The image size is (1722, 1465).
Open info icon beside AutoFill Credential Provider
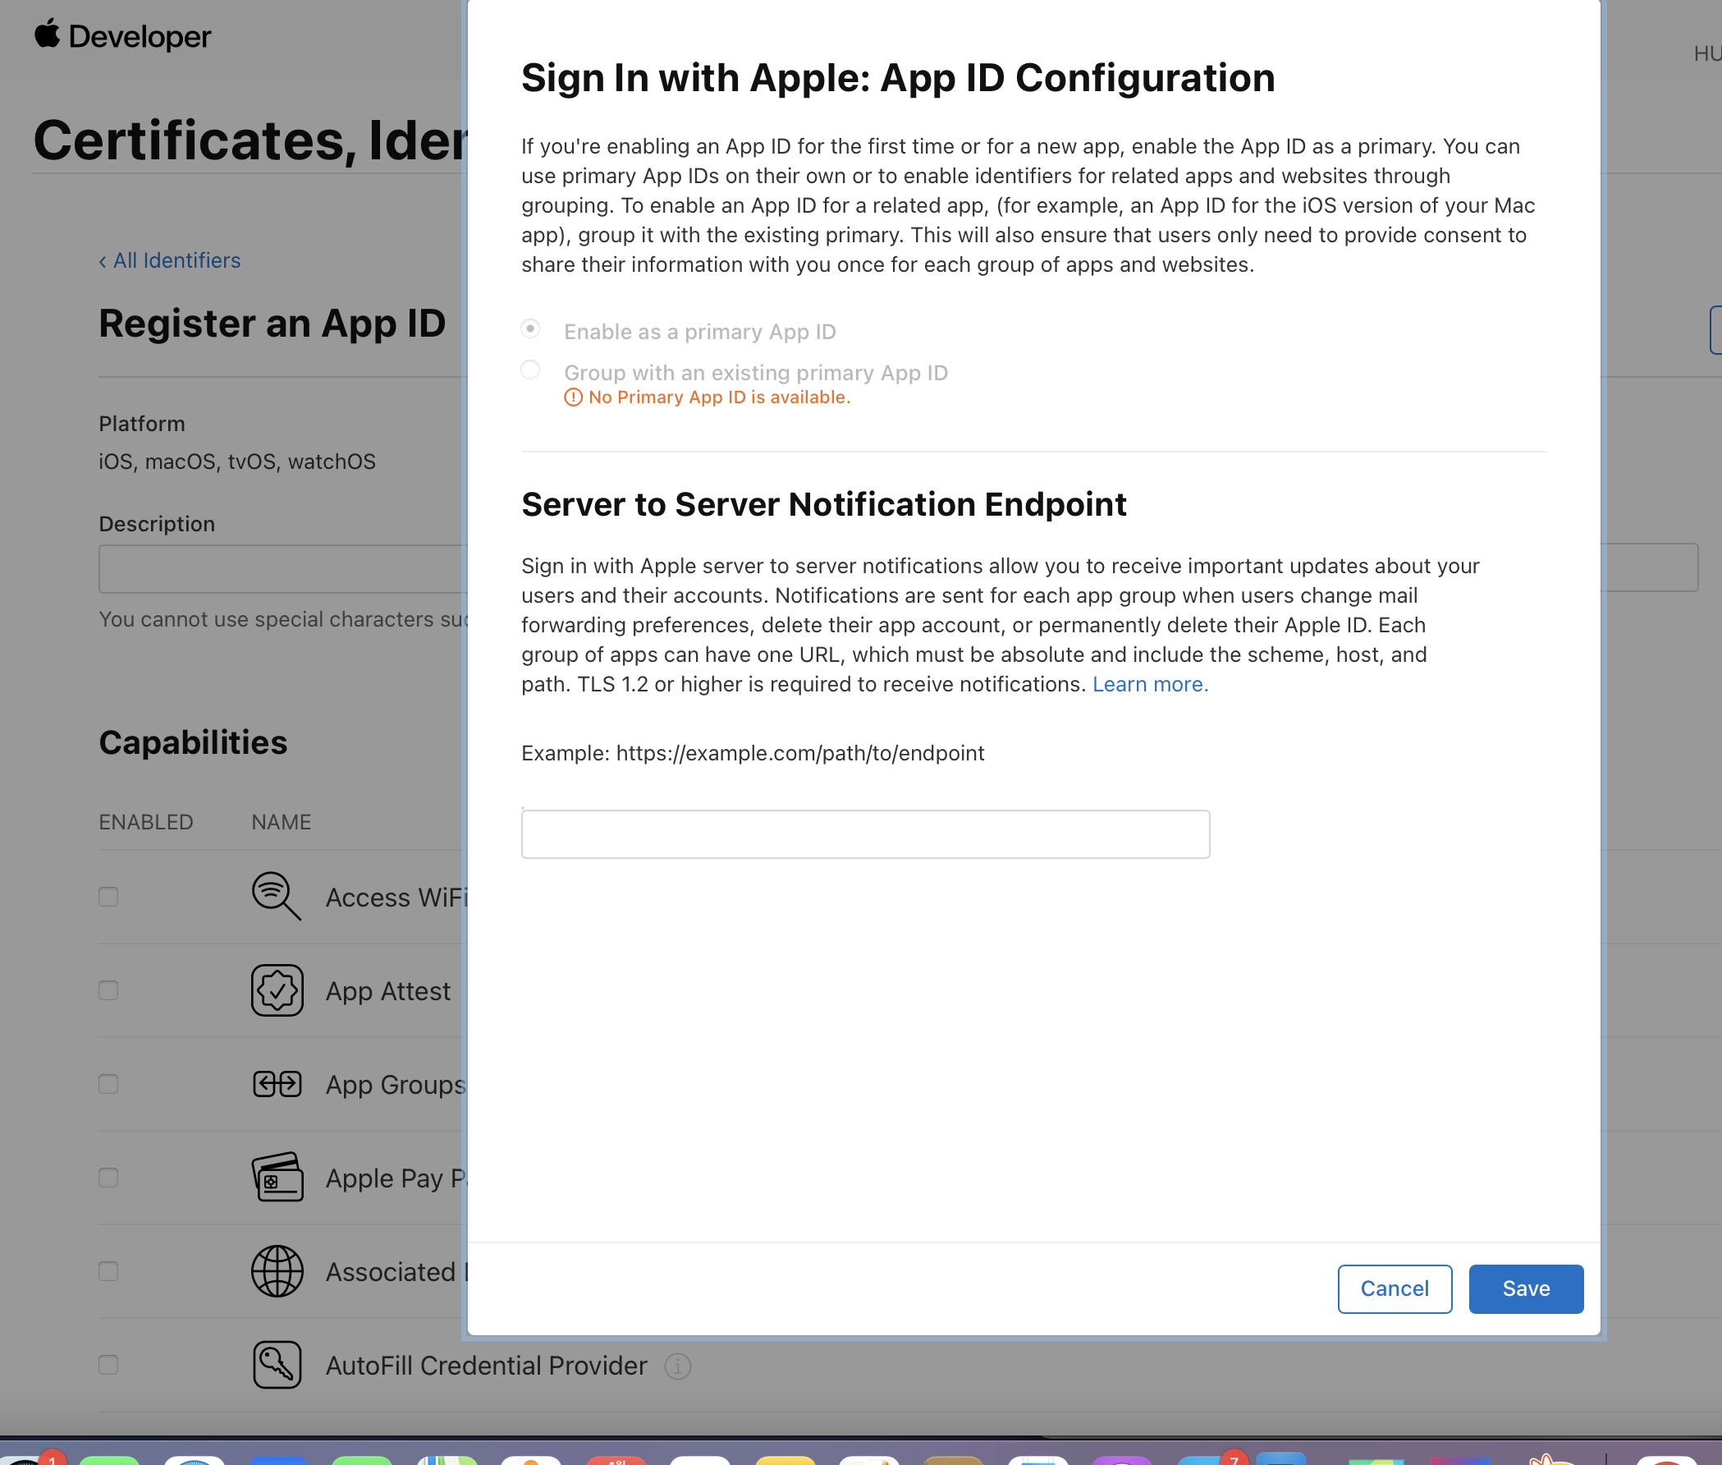point(677,1366)
